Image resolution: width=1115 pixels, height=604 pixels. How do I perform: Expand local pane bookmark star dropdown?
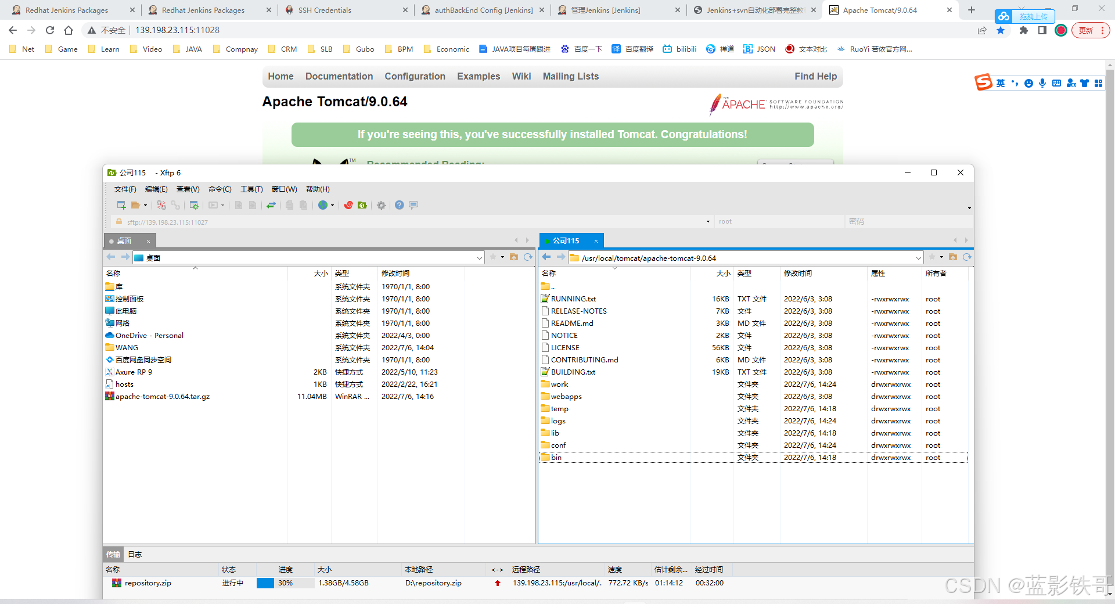point(502,257)
